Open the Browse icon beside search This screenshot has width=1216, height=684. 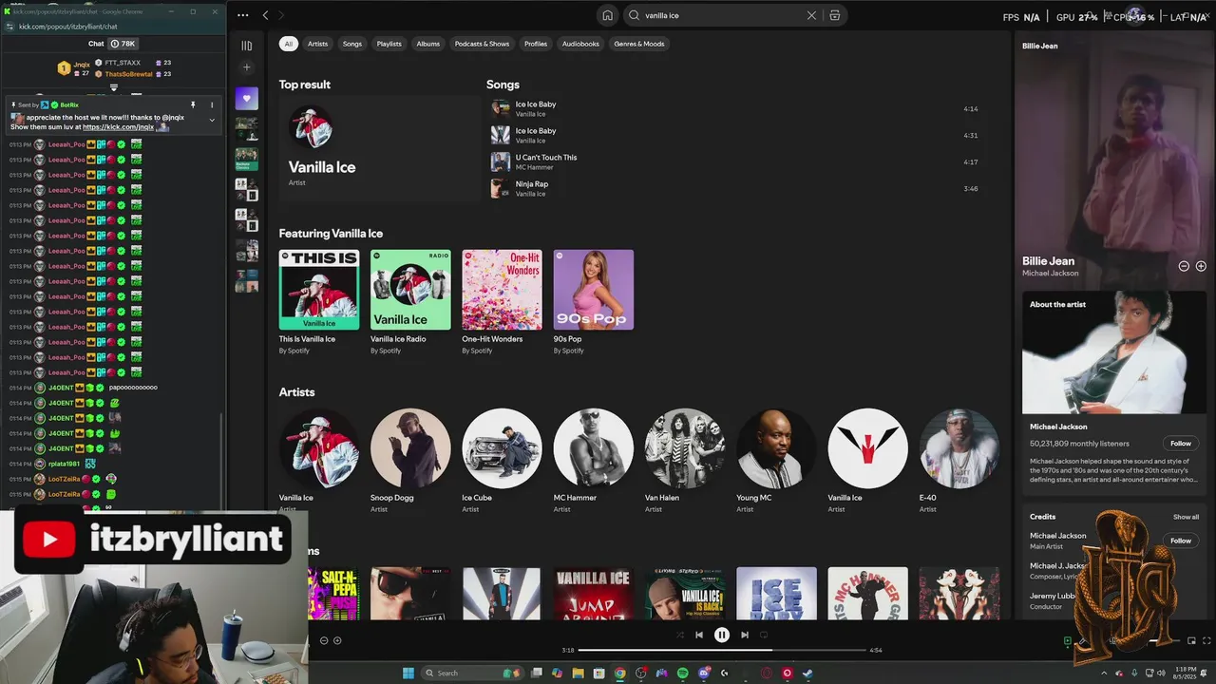pyautogui.click(x=835, y=15)
